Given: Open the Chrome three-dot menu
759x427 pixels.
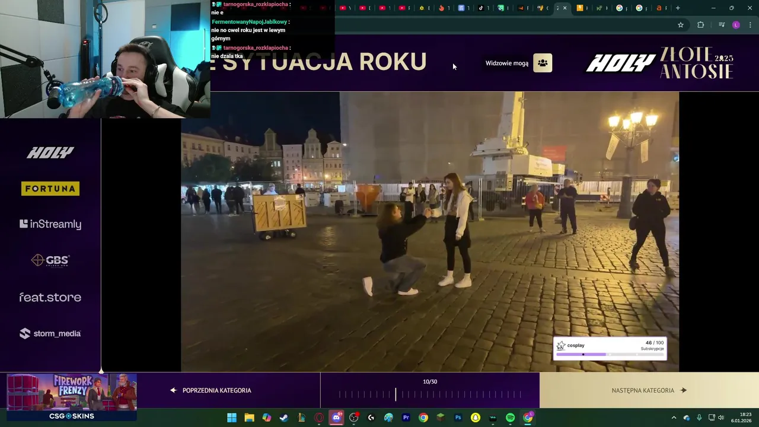Looking at the screenshot, I should [751, 25].
